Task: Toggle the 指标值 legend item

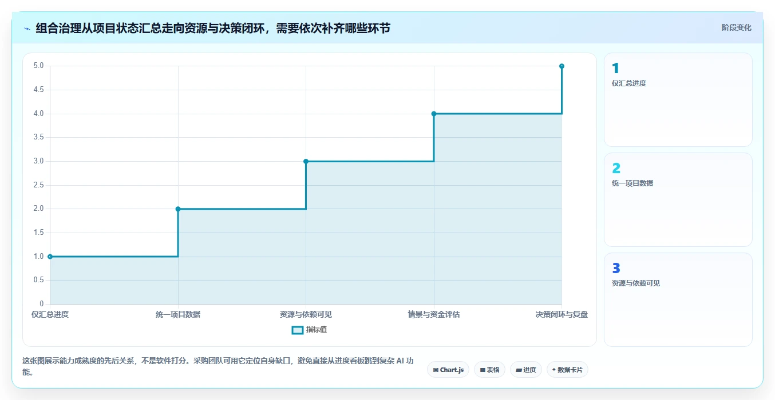Action: coord(309,330)
